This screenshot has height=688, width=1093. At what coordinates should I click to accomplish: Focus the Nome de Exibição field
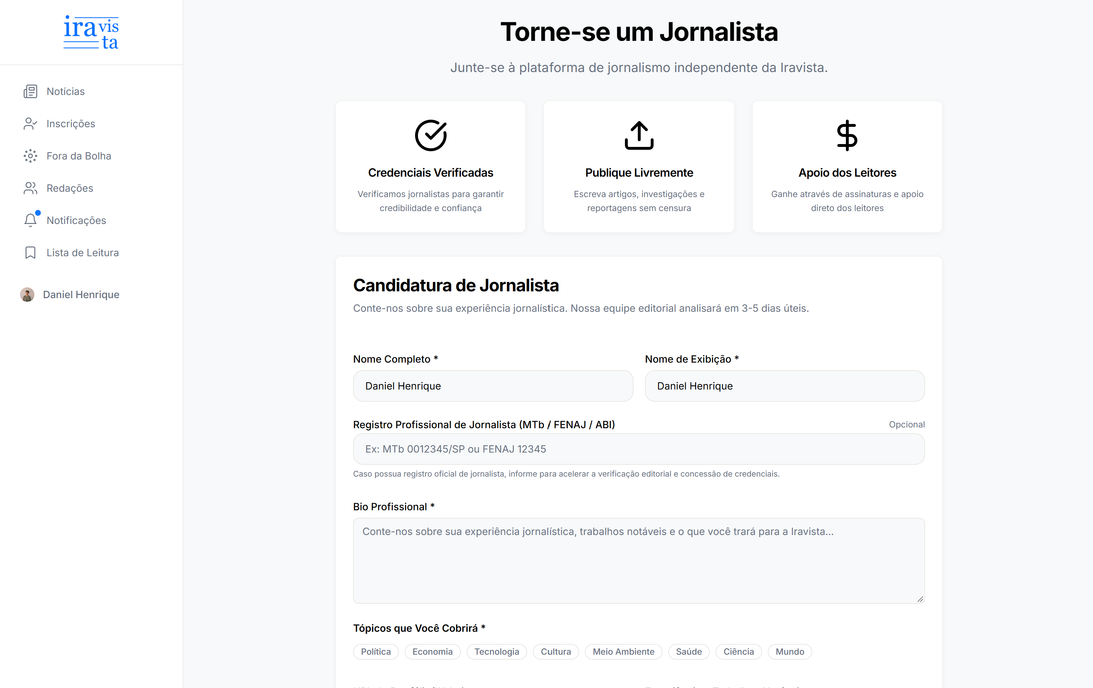(785, 386)
